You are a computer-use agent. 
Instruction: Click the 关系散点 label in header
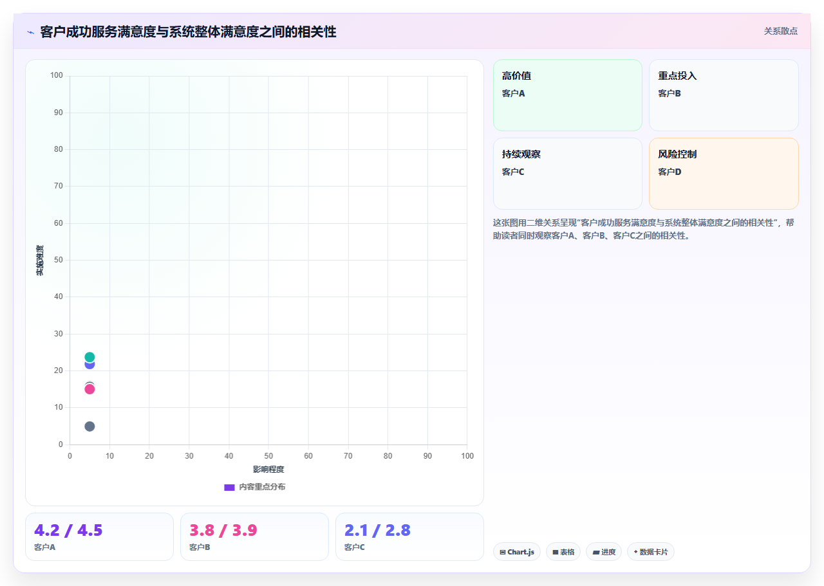pyautogui.click(x=780, y=31)
